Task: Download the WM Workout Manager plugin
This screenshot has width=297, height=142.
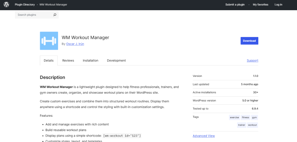Action: (249, 41)
